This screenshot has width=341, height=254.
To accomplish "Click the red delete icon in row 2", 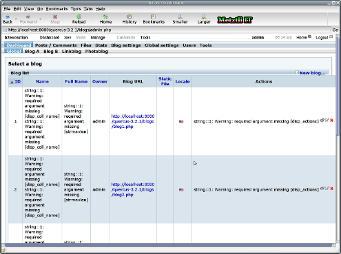I will (331, 189).
